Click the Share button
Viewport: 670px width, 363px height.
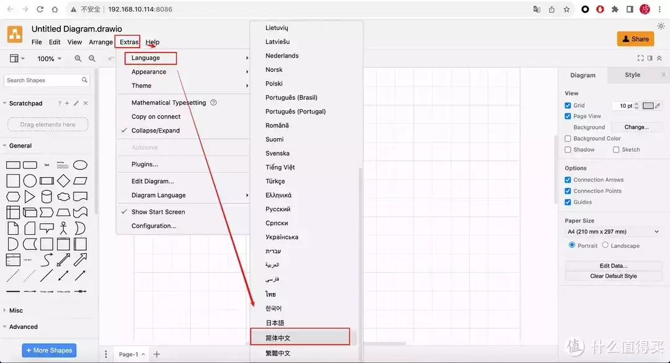635,39
